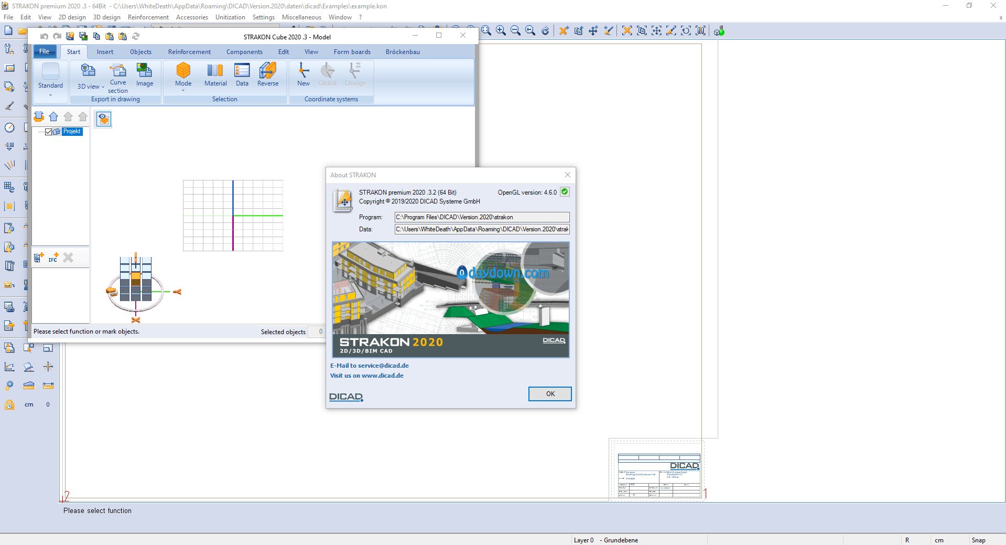Screen dimensions: 1006x545
Task: Open the Unitization menu
Action: (230, 17)
